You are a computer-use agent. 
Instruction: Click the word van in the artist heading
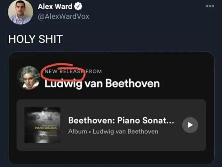click(94, 84)
